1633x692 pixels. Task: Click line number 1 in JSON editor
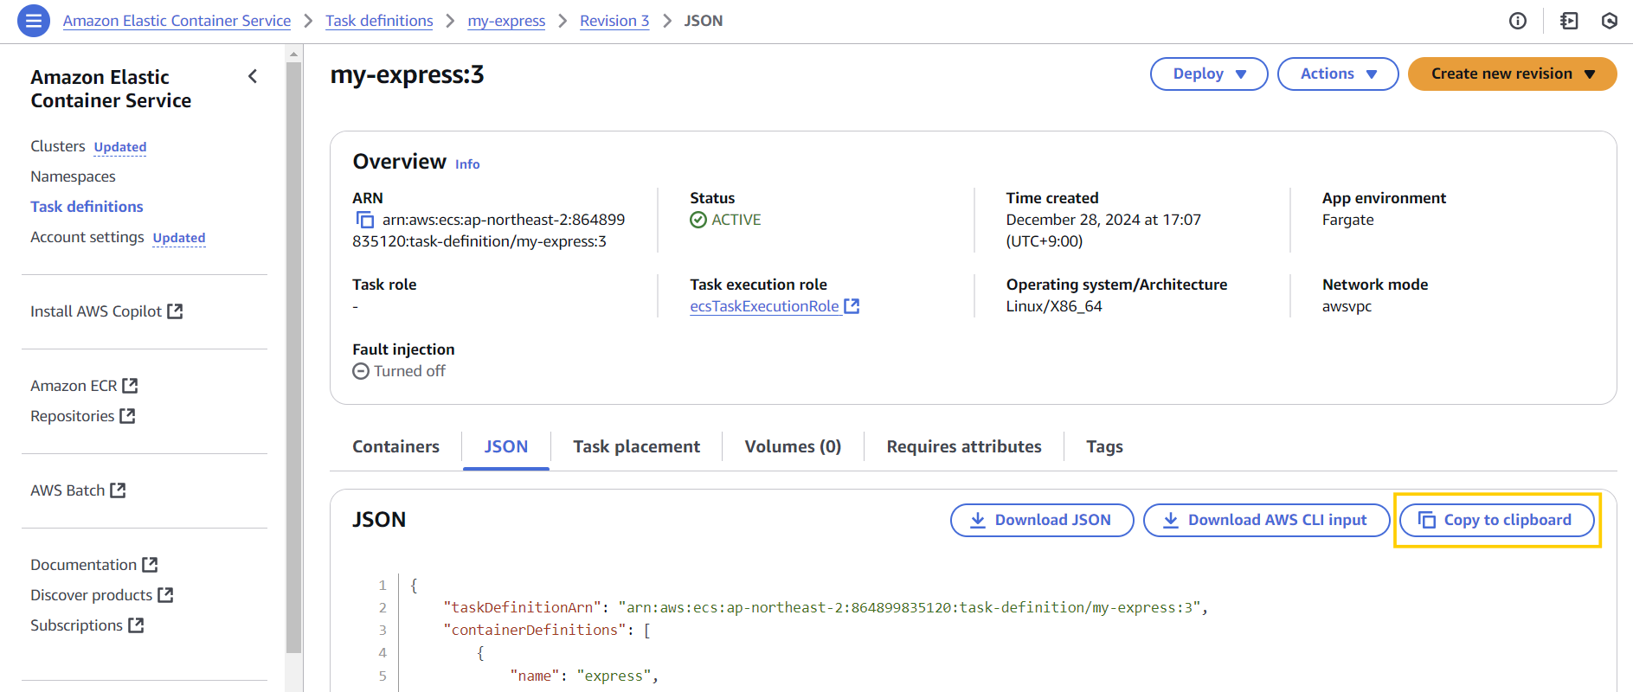click(383, 586)
